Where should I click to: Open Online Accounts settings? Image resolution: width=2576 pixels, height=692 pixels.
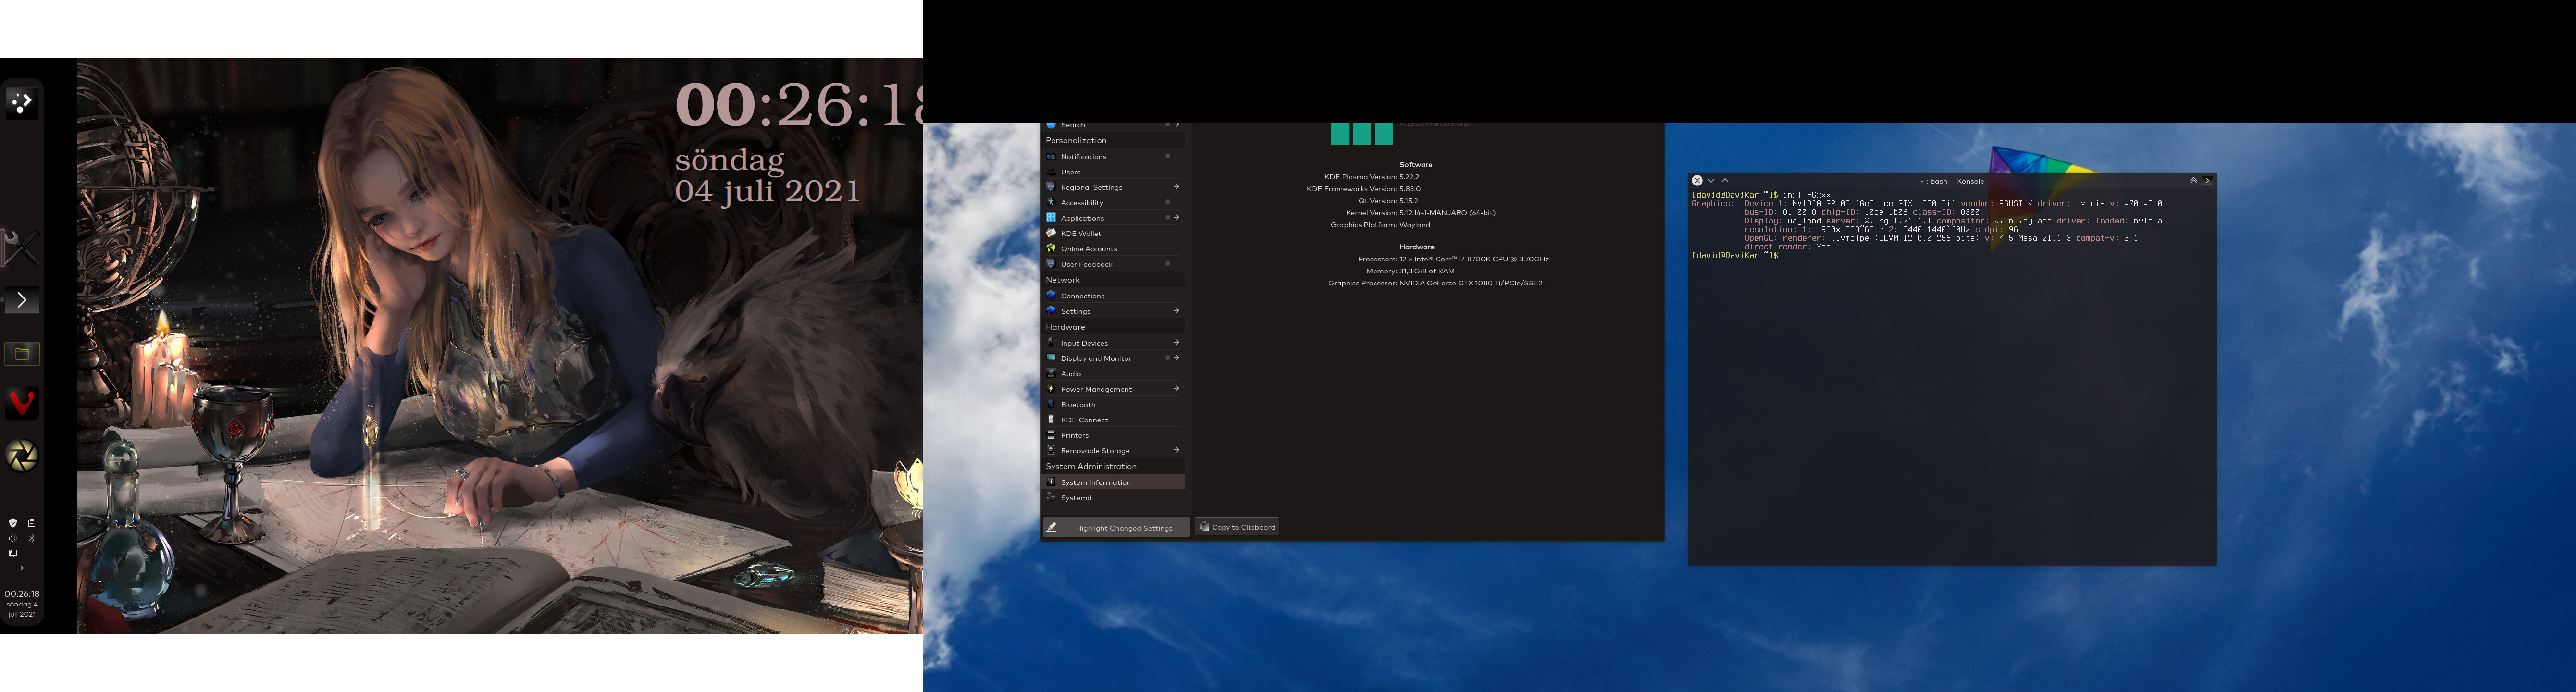pyautogui.click(x=1113, y=249)
